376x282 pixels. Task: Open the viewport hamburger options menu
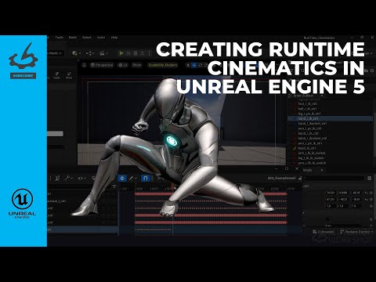tap(84, 65)
